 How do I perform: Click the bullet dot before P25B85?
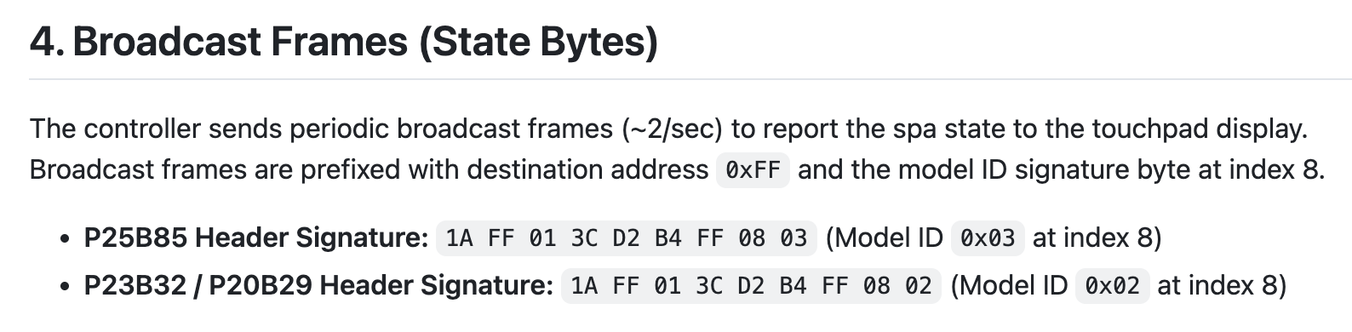click(65, 239)
